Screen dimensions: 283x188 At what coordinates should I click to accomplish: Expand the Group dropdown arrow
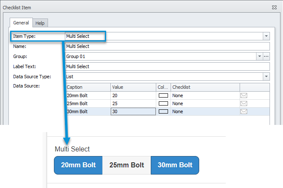[x=259, y=56]
